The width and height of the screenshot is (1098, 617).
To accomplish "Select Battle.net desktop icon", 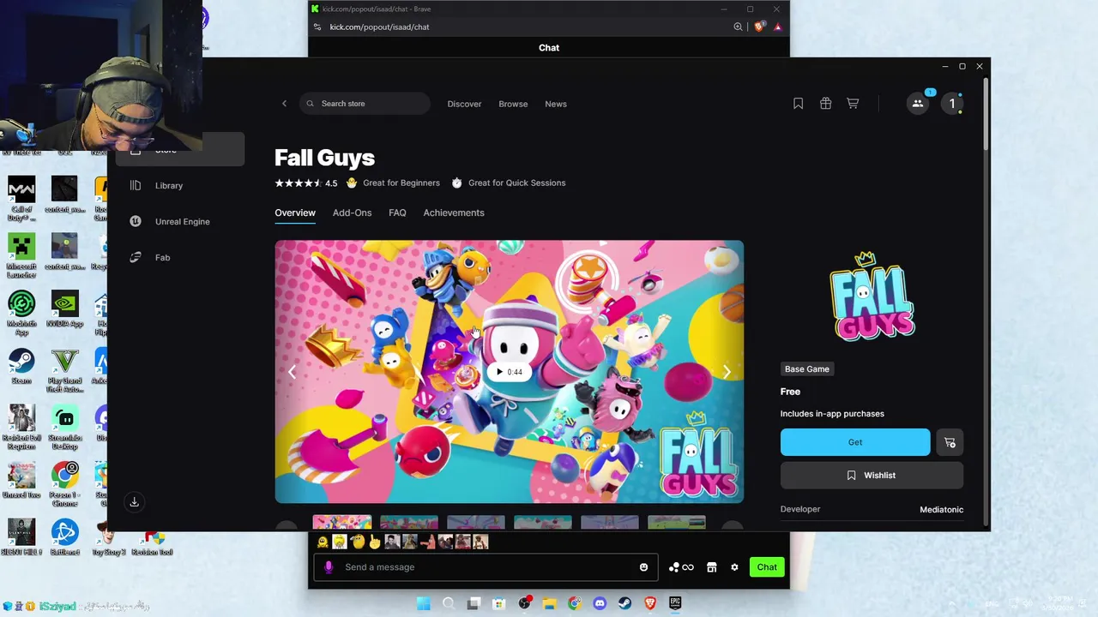I will 64,538.
